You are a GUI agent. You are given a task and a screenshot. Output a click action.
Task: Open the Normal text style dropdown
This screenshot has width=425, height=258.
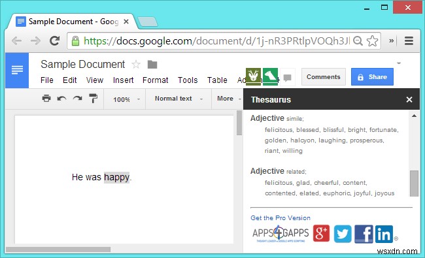tap(178, 99)
